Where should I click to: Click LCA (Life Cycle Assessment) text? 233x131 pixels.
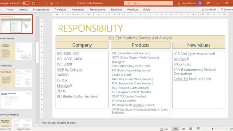194,53
